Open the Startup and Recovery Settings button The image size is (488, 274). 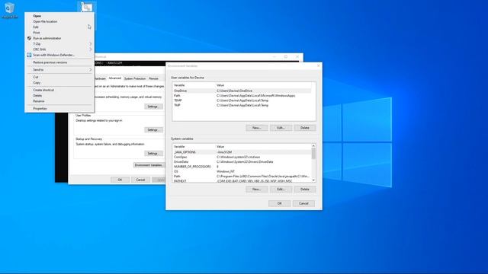coord(153,154)
